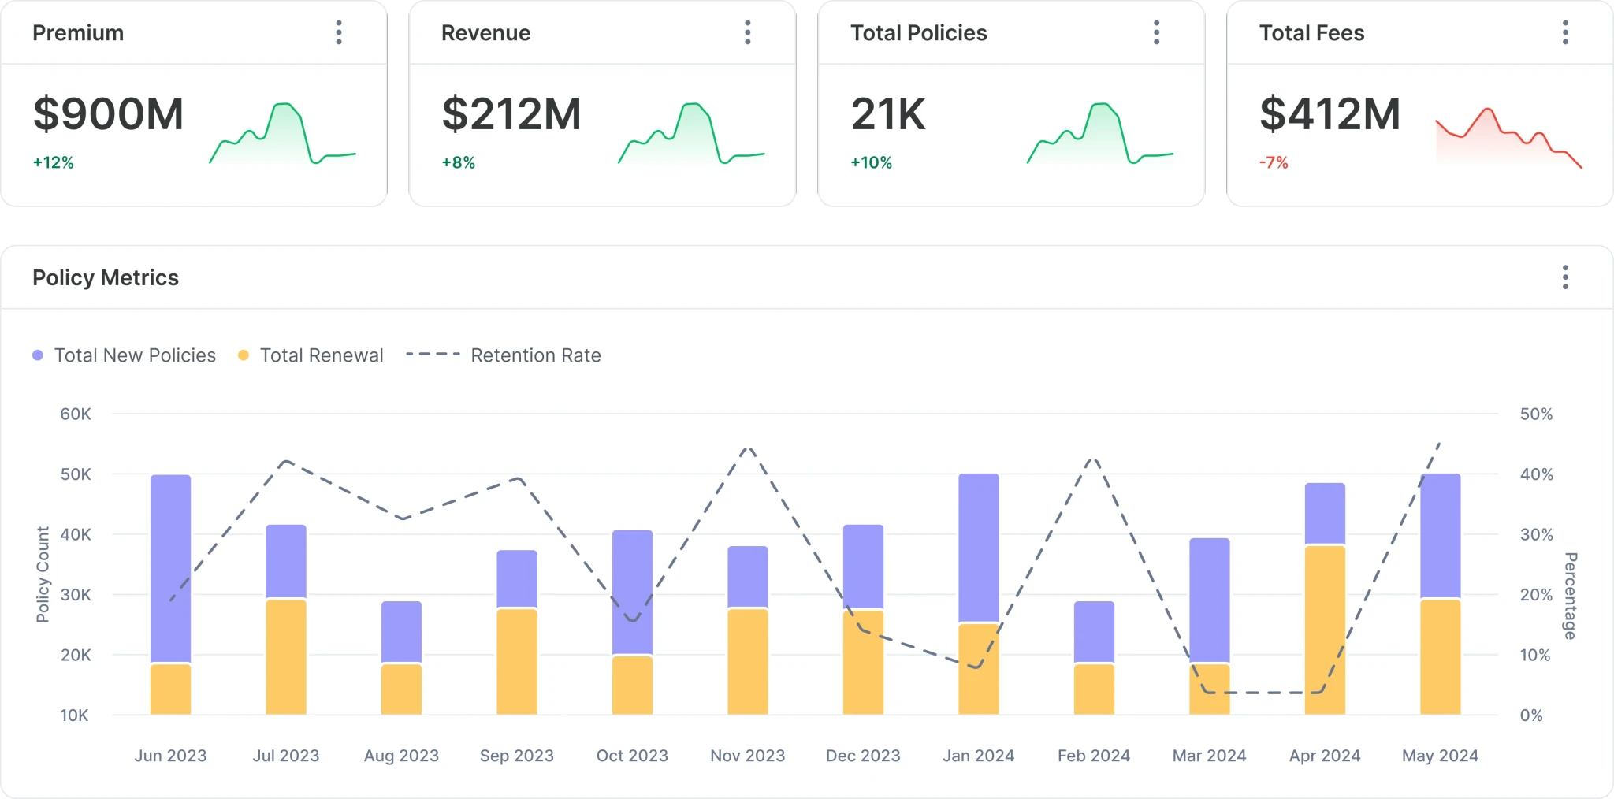Open the Premium card kebab menu
The width and height of the screenshot is (1614, 799).
tap(339, 32)
